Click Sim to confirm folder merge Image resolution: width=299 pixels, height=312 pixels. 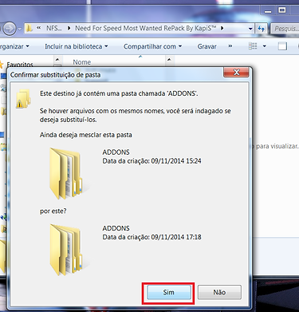point(169,292)
